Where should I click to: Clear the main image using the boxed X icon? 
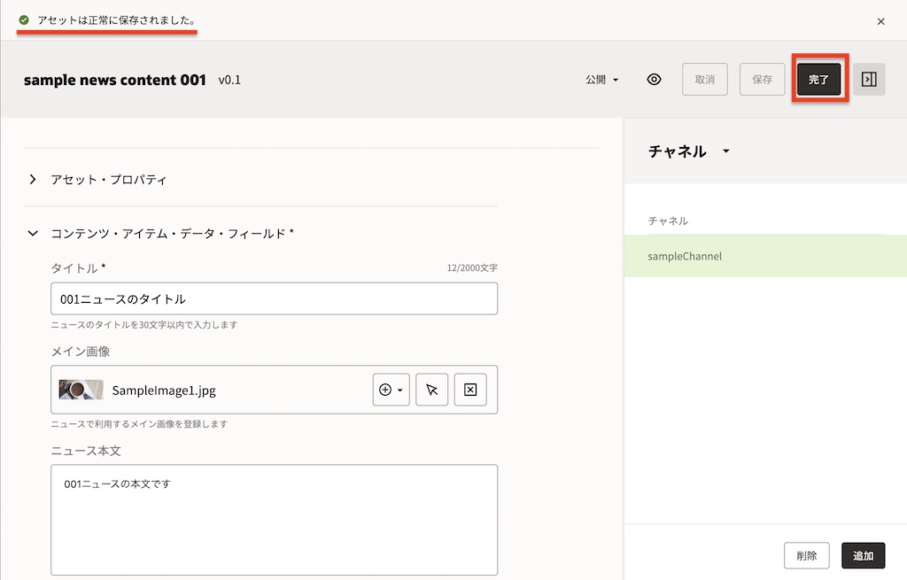[x=470, y=390]
